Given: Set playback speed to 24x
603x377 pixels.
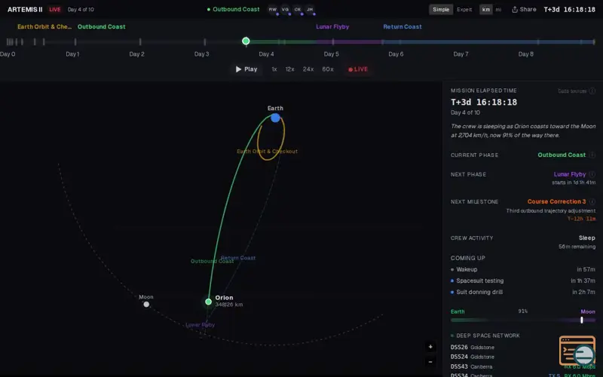Looking at the screenshot, I should 308,69.
